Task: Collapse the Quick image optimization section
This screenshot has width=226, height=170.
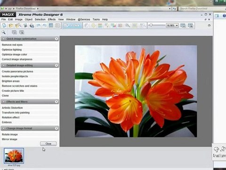Action: (x=56, y=39)
